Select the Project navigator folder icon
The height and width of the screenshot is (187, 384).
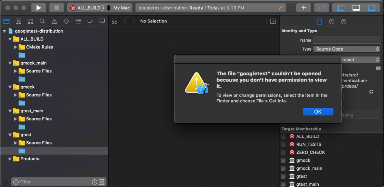coord(6,21)
